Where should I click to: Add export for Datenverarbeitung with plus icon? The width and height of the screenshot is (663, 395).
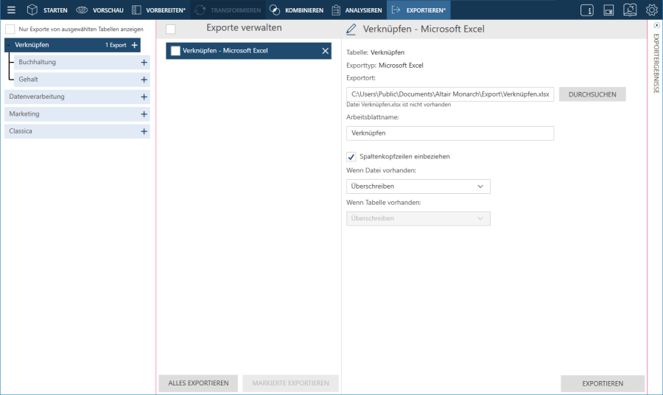[144, 97]
